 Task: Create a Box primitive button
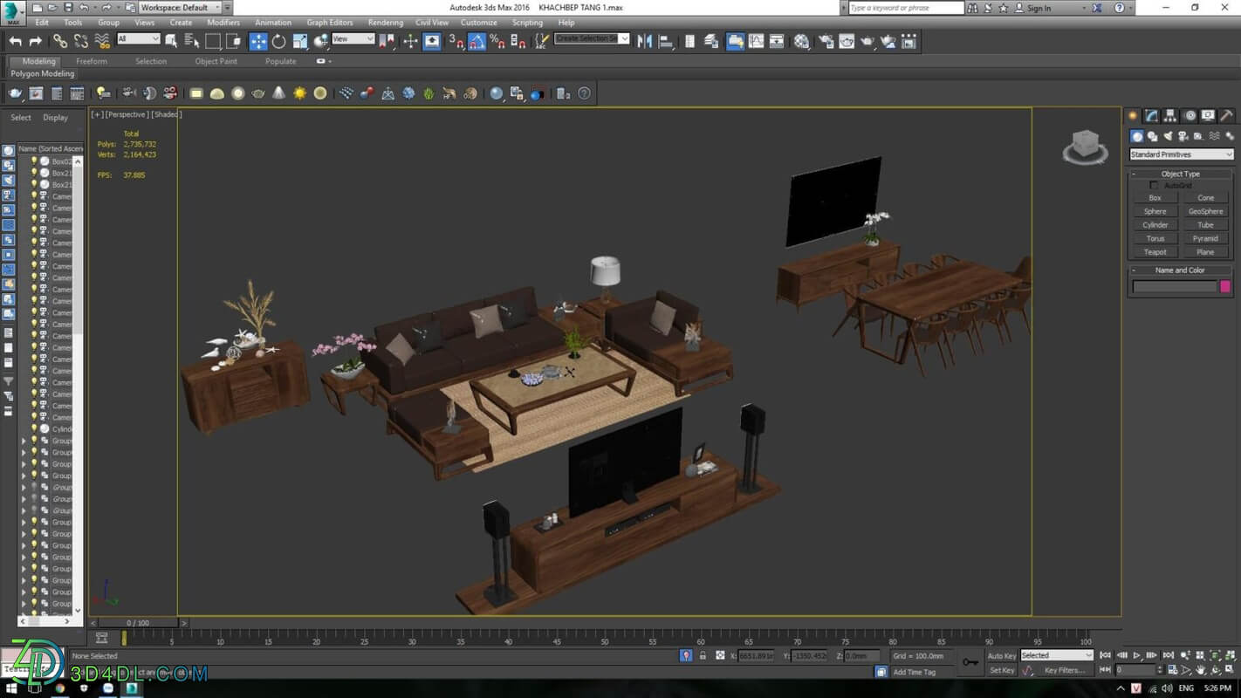click(1155, 197)
